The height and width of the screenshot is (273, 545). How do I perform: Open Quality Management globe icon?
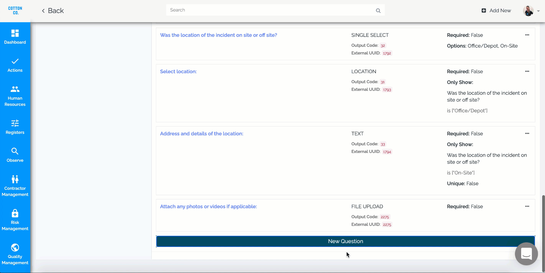pyautogui.click(x=15, y=247)
